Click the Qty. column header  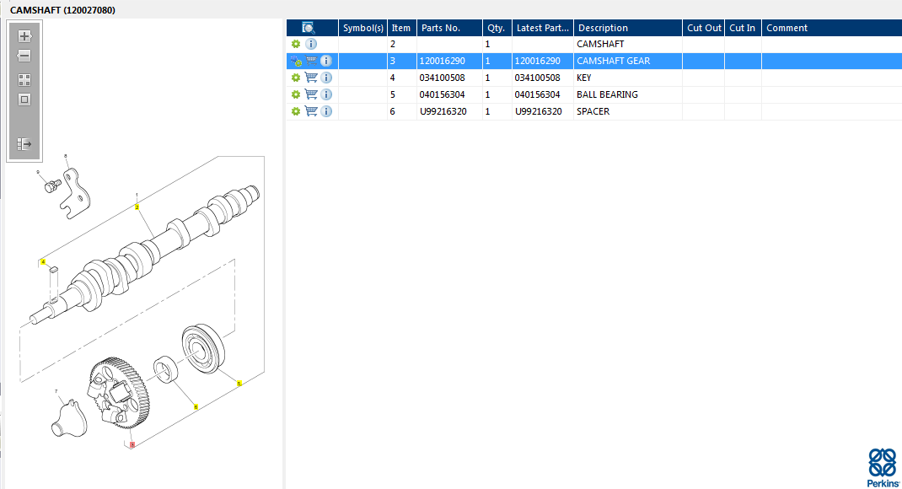click(x=495, y=28)
